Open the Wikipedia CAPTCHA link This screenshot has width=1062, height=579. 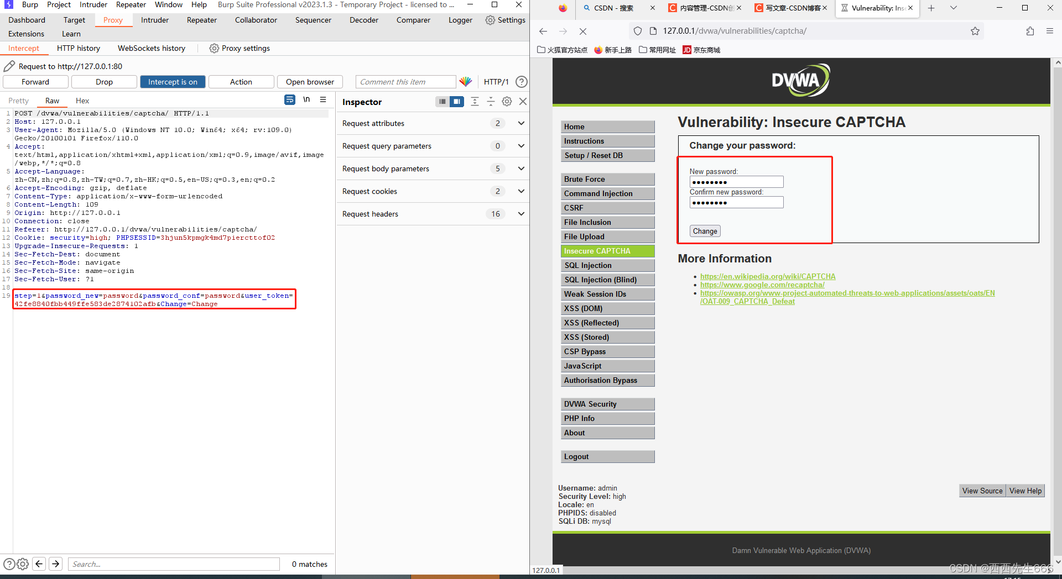pyautogui.click(x=768, y=276)
